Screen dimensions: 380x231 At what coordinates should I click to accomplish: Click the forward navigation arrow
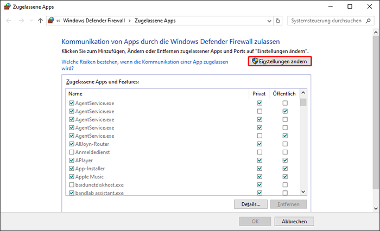(22, 21)
